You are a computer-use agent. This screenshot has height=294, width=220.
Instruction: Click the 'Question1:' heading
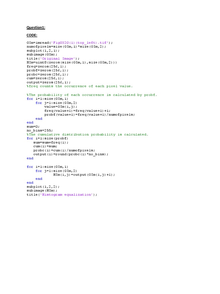tap(36, 28)
